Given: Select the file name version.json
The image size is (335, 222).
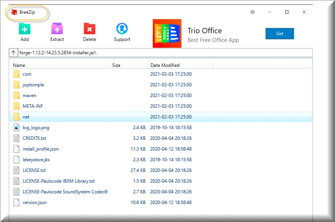Looking at the screenshot, I should (x=35, y=203).
